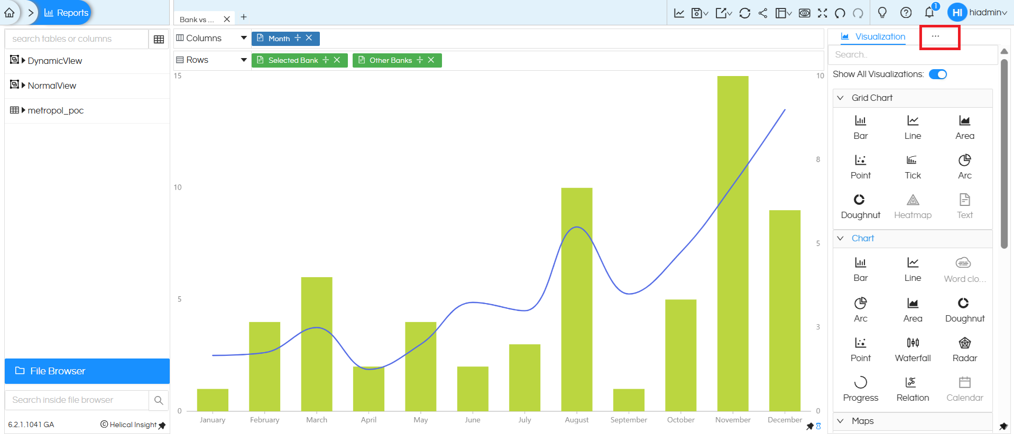Open the notifications bell
The height and width of the screenshot is (434, 1014).
(x=929, y=12)
